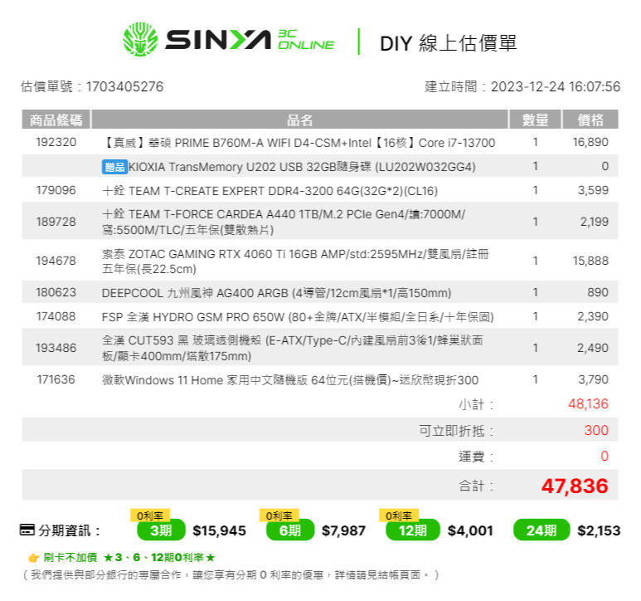Click the price 3,790
Image resolution: width=641 pixels, height=601 pixels.
click(x=593, y=379)
